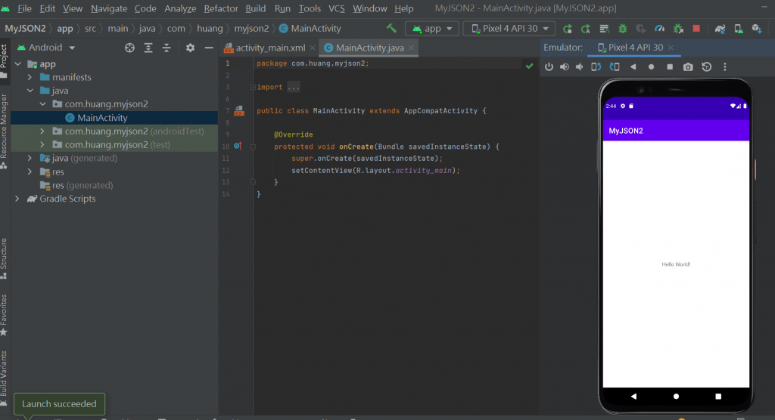Open the Refactor menu

(221, 8)
